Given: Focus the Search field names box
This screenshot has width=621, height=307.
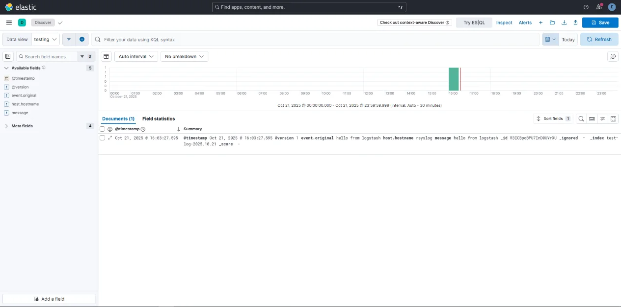Looking at the screenshot, I should pos(47,56).
